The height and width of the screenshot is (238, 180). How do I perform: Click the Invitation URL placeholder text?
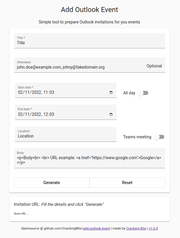(72, 205)
